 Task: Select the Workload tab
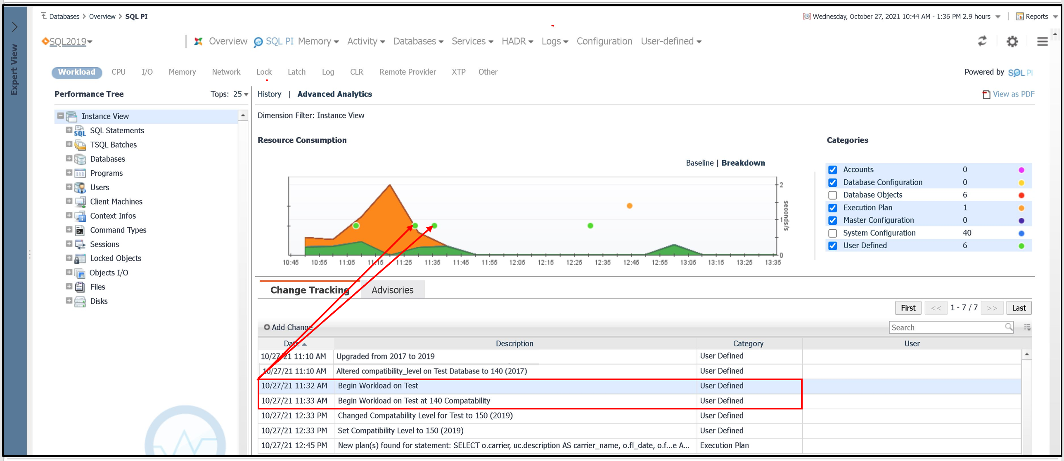76,72
